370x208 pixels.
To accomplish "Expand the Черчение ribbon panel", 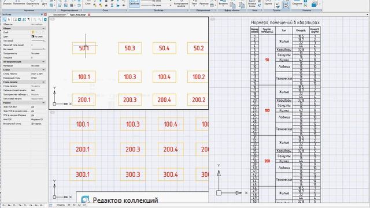I will [x=55, y=10].
